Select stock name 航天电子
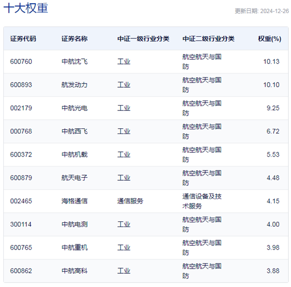The height and width of the screenshot is (287, 291). (75, 178)
